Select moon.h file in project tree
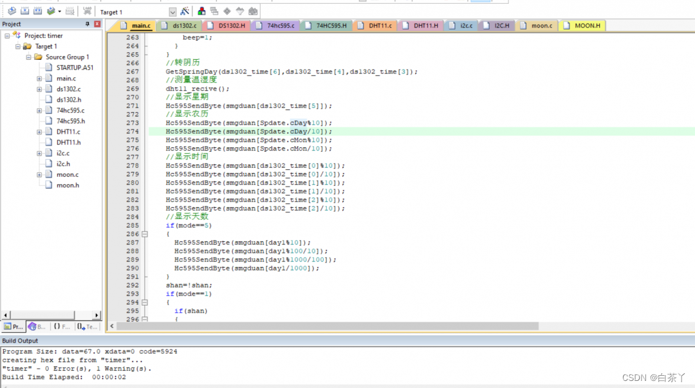 (x=68, y=185)
